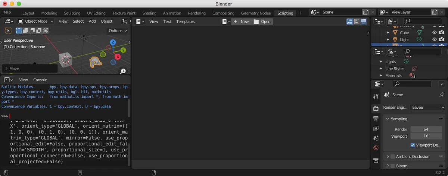
Task: Add a new workspace with plus icon
Action: [x=300, y=13]
